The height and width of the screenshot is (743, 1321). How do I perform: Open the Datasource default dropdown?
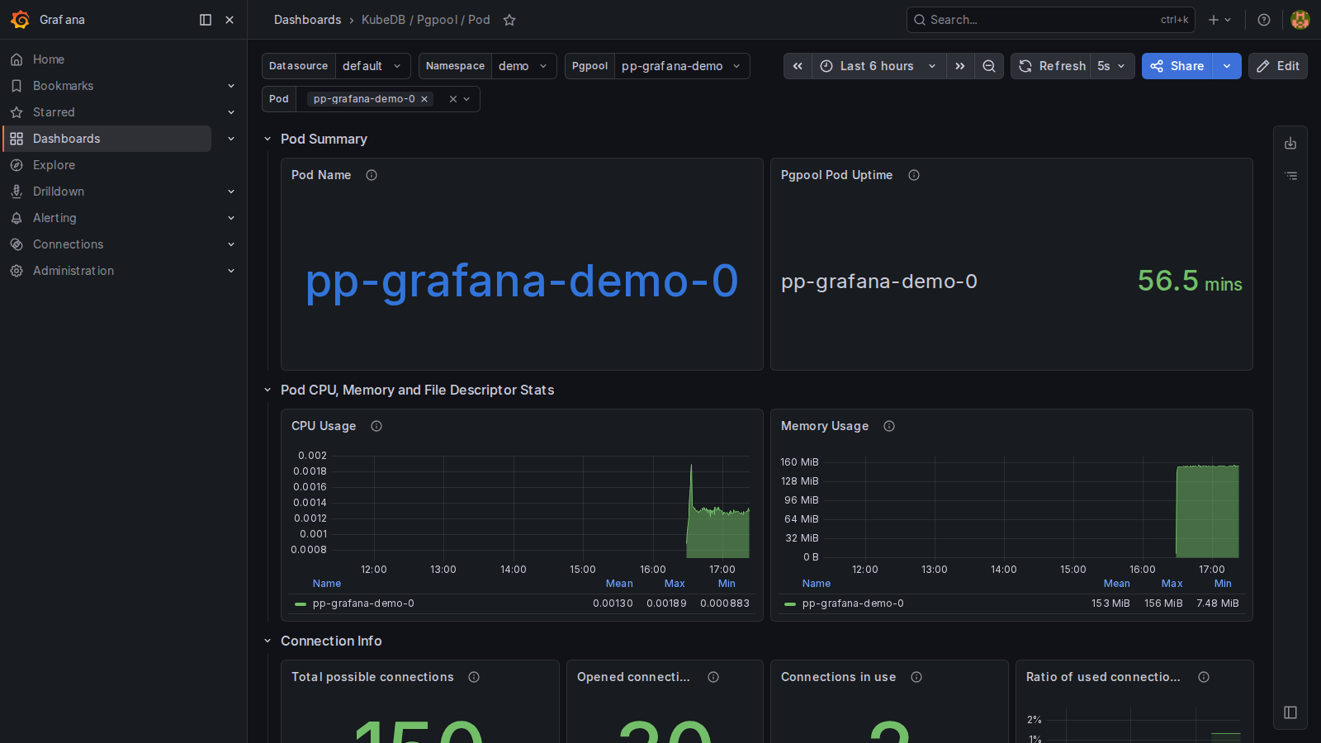(372, 66)
